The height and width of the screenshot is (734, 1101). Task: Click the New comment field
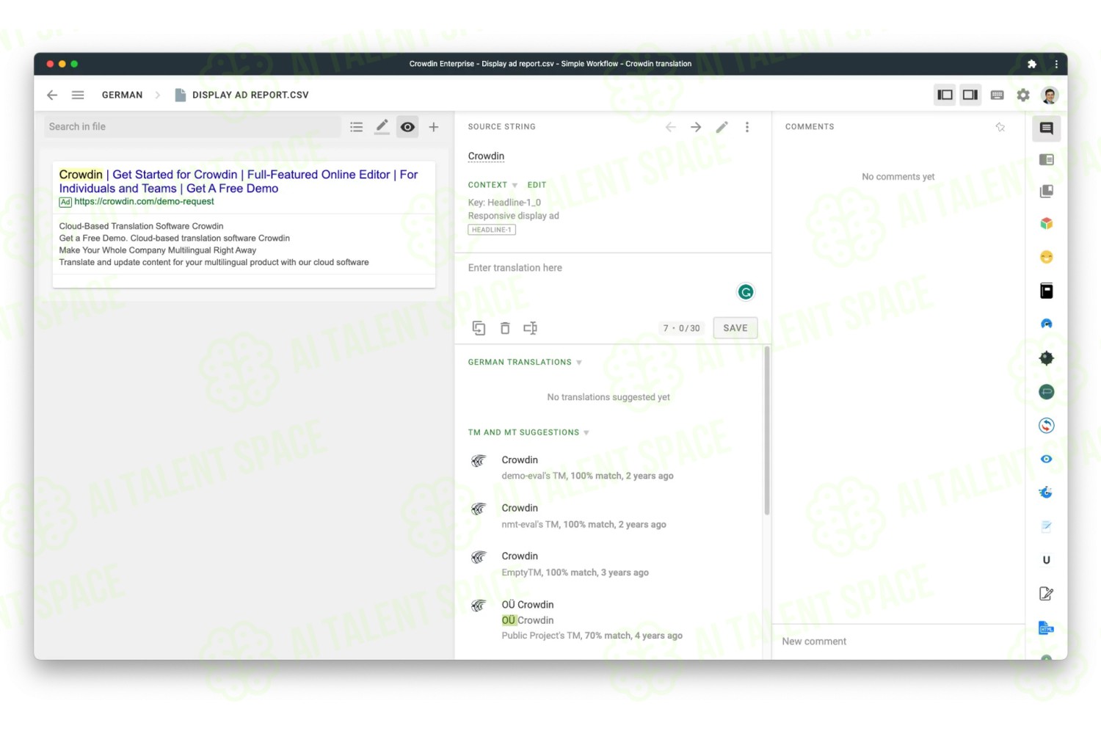point(899,642)
